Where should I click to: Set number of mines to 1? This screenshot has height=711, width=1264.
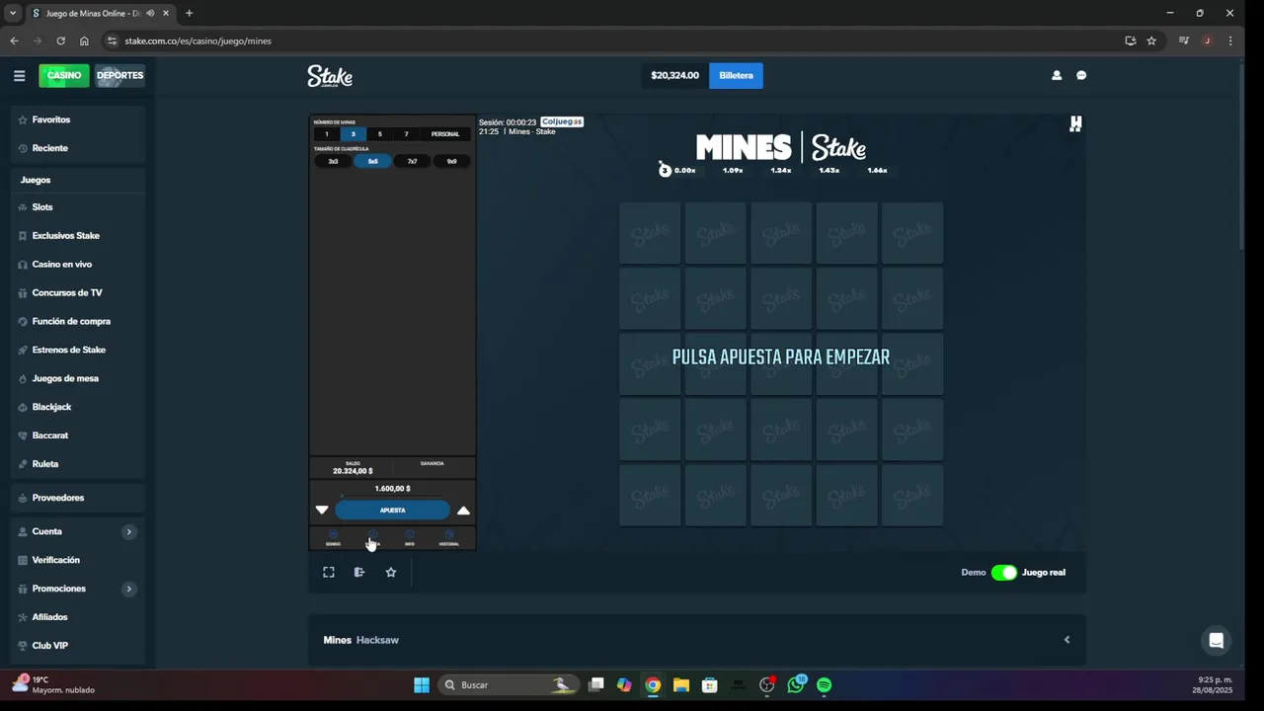[x=327, y=134]
